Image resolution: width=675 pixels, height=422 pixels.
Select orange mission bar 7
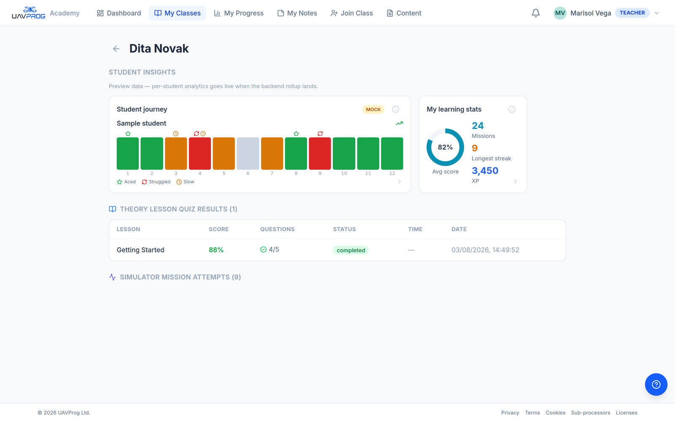click(272, 154)
